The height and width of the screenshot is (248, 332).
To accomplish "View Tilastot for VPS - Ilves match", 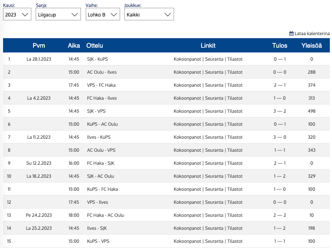I will coord(235,202).
